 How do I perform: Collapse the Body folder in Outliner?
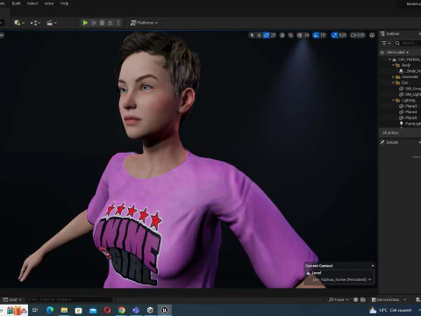(x=393, y=65)
